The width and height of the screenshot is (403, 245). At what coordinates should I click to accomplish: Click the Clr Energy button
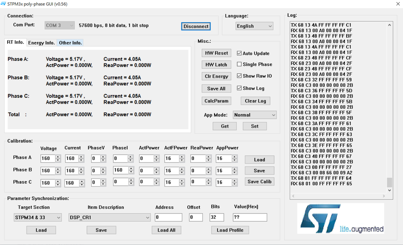point(216,76)
